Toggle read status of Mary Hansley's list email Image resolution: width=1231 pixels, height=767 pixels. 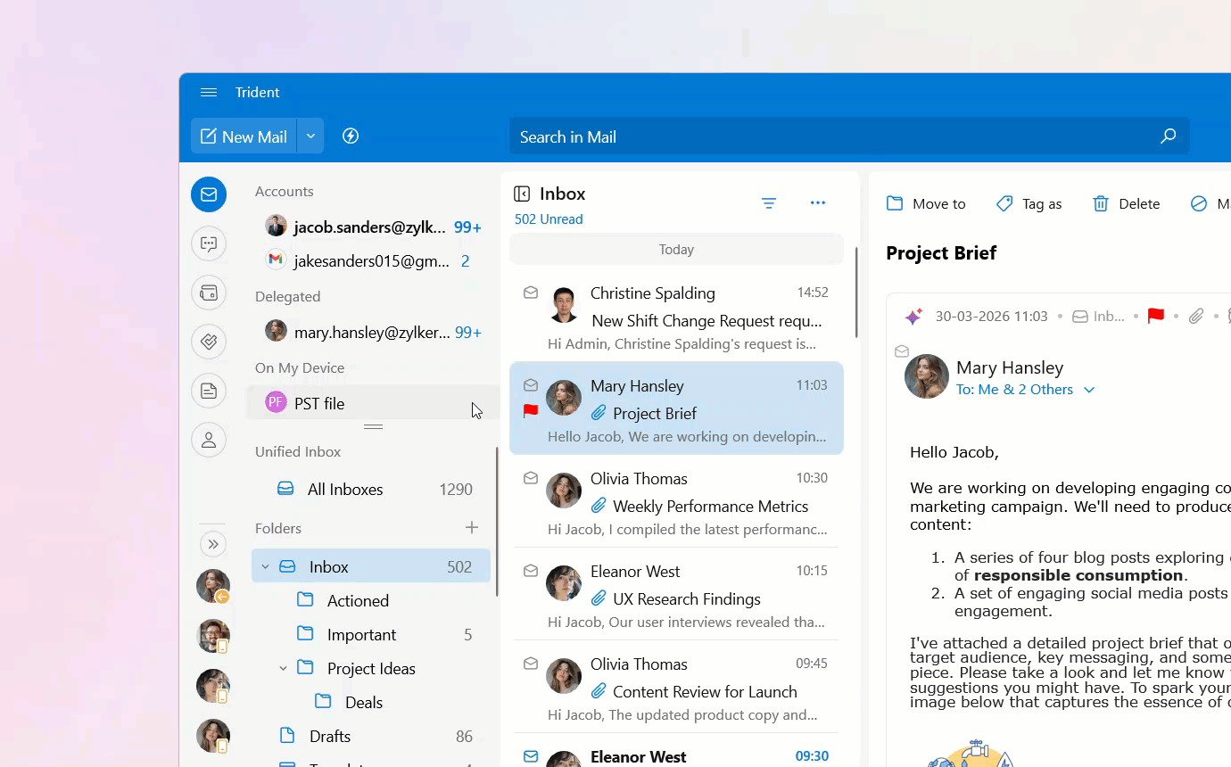[531, 385]
